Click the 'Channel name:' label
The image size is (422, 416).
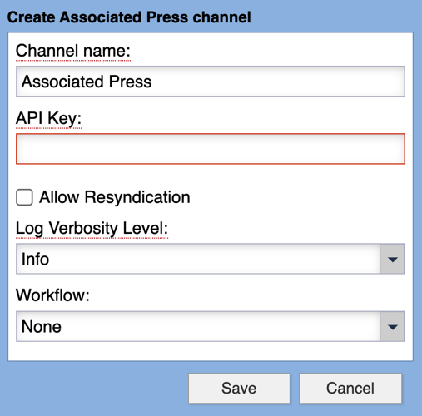[73, 51]
